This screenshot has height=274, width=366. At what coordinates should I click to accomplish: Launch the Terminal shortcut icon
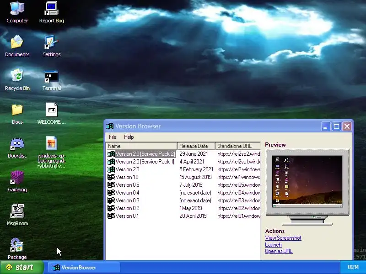pyautogui.click(x=51, y=76)
